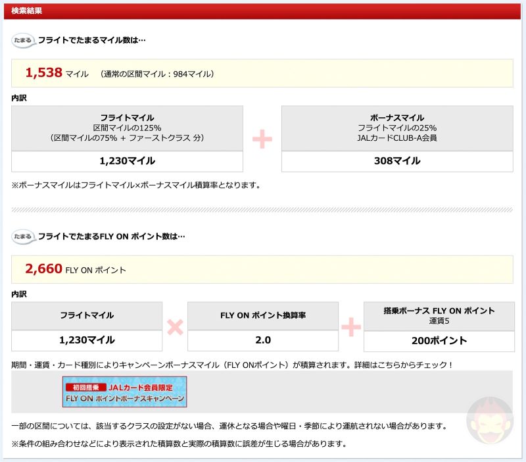The height and width of the screenshot is (462, 526).
Task: Click 通常の区間マイル：984マイル text
Action: [157, 74]
